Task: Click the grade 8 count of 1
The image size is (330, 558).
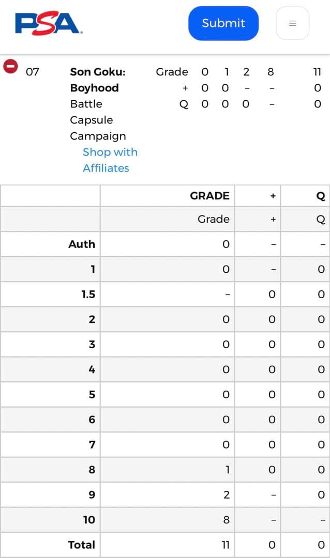Action: tap(227, 470)
